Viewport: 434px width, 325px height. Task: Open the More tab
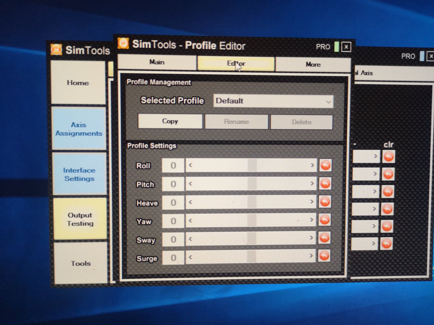coord(313,64)
